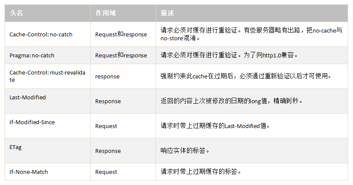353x185 pixels.
Task: Select the If-Modified-Since header name cell
Action: (48, 126)
